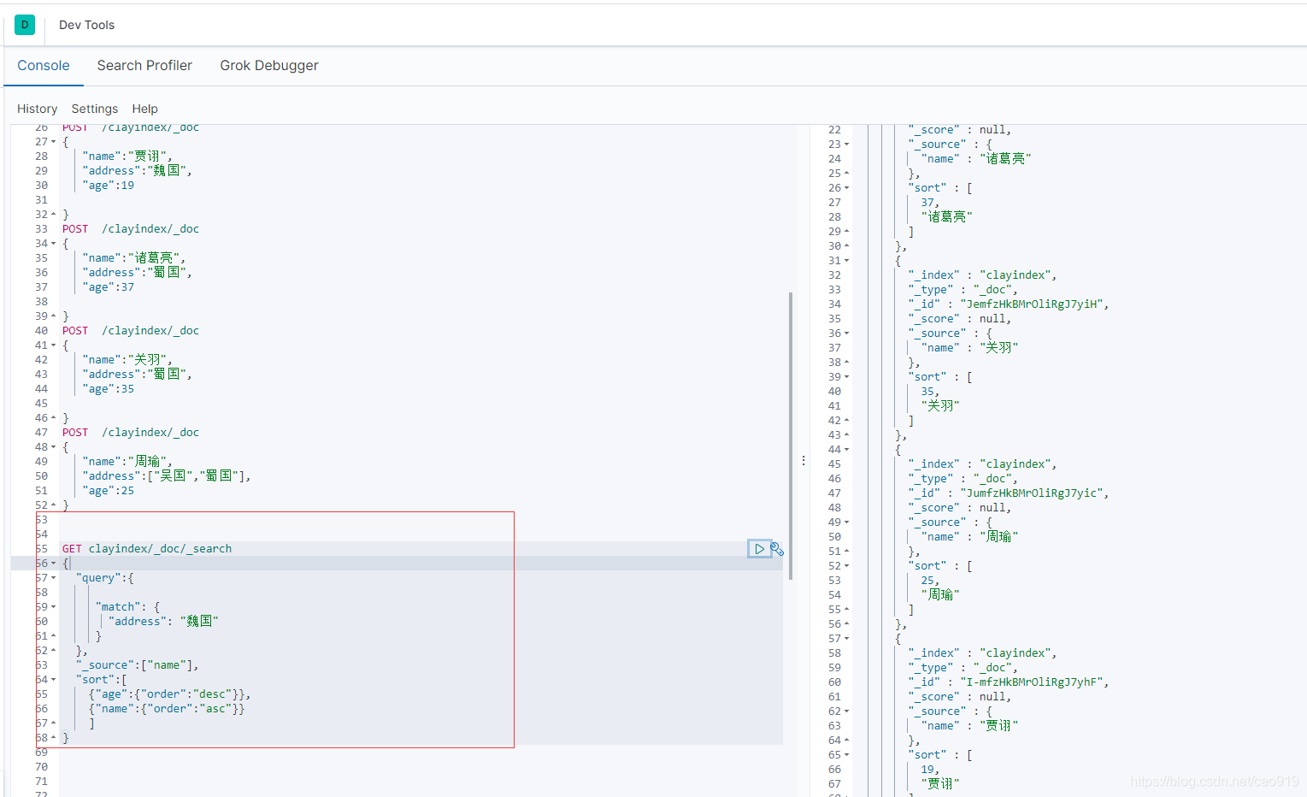1307x797 pixels.
Task: Click the _id I-mfzHkBMrOliRgJ7yhF output line
Action: [1009, 682]
